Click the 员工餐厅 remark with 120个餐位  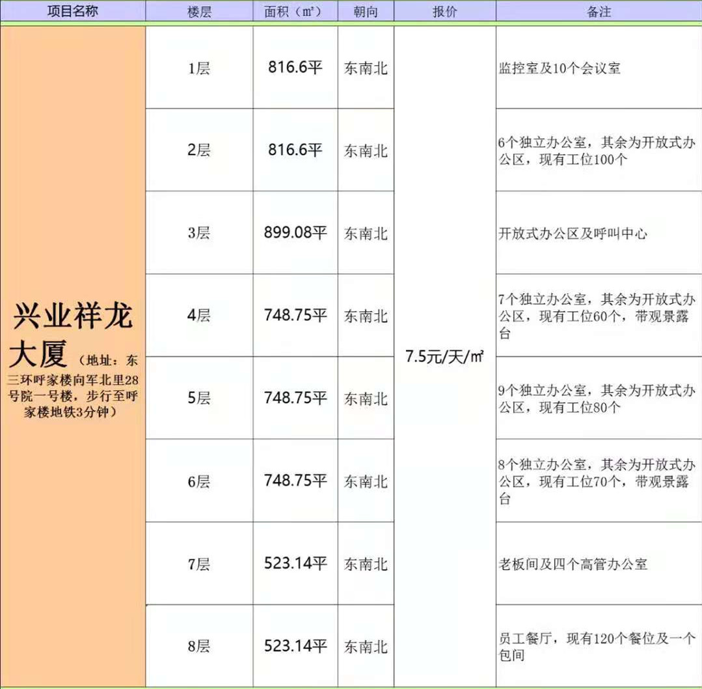599,646
